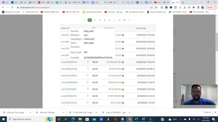Screen dimensions: 218x122
Task: Open visitor cmc1635479732 link
Action: coord(69,103)
